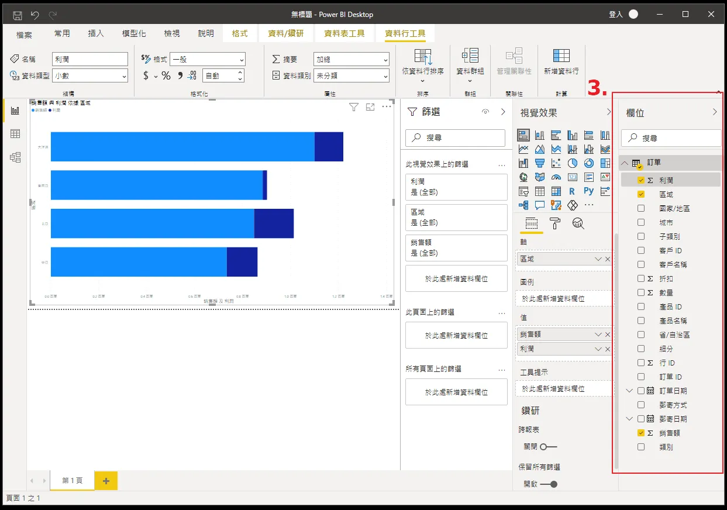The image size is (727, 510).
Task: Expand the 郵寄日期 hierarchy
Action: click(x=629, y=419)
